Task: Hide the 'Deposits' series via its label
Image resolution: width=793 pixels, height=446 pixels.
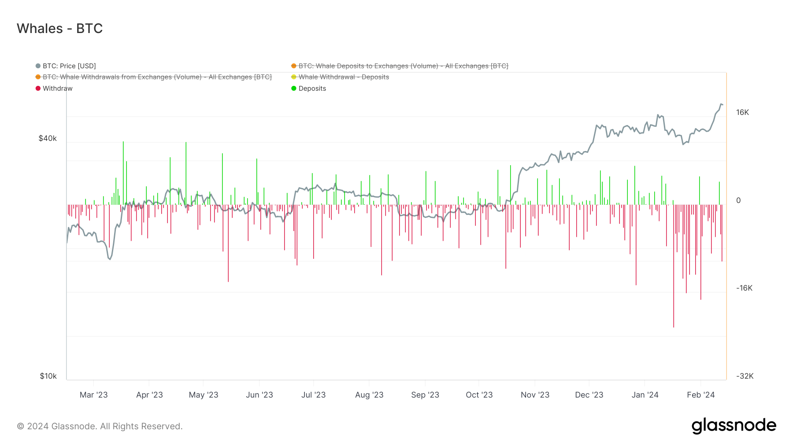Action: 312,88
